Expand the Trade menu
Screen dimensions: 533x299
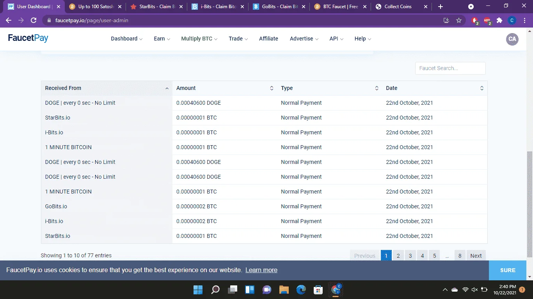(x=238, y=39)
